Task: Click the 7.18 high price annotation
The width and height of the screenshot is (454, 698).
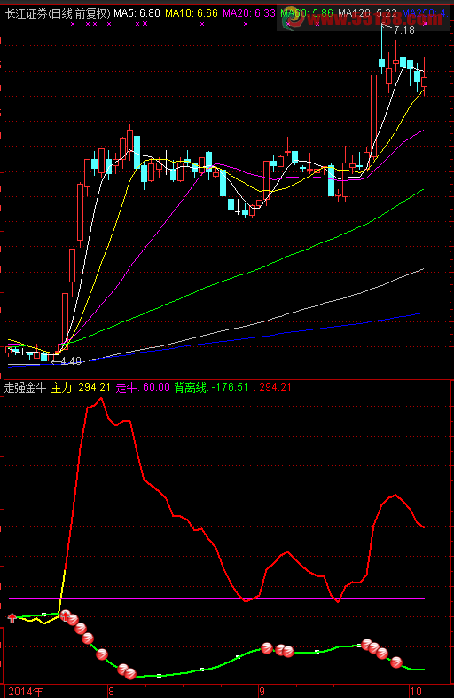Action: [404, 30]
